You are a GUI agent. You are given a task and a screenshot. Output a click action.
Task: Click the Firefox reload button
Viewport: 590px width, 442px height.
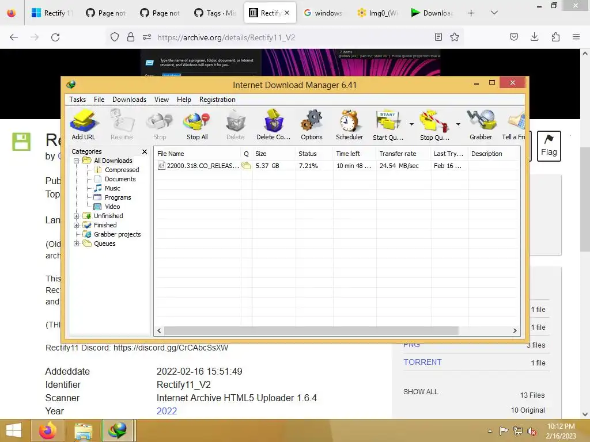coord(55,37)
